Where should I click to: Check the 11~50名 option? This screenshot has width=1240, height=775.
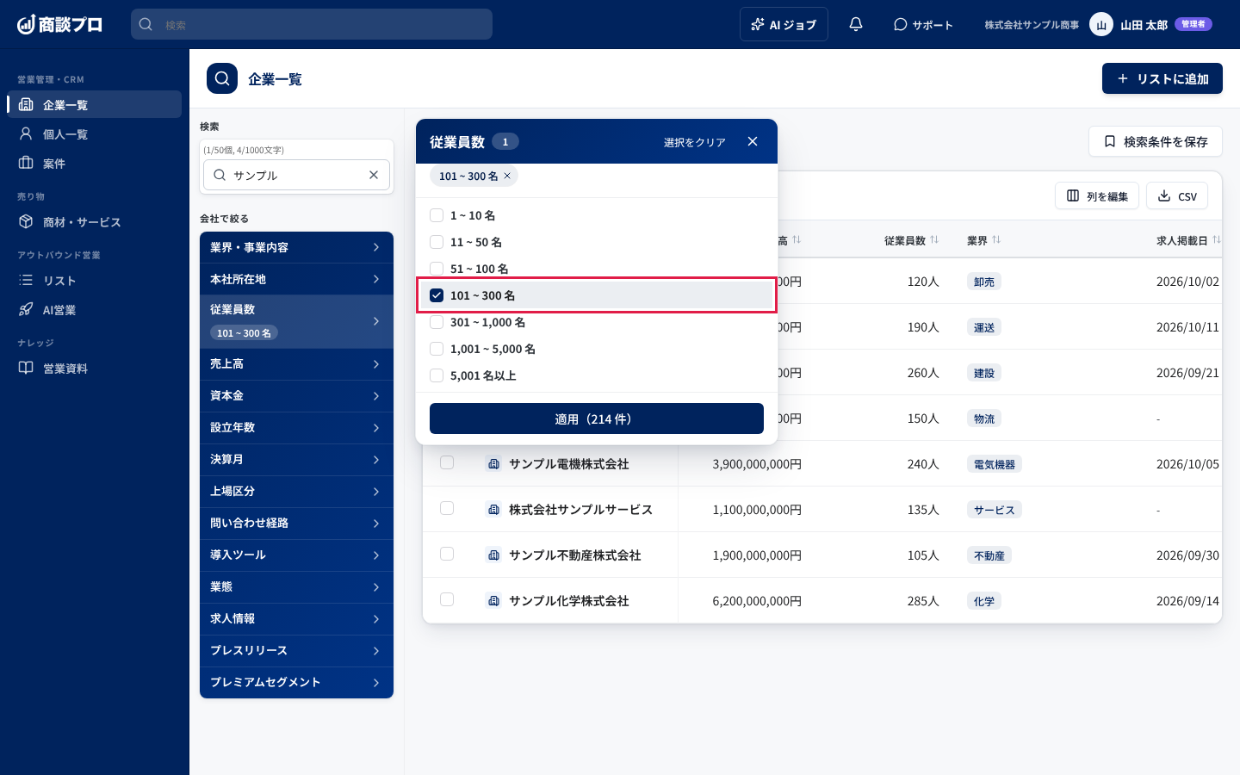tap(437, 242)
